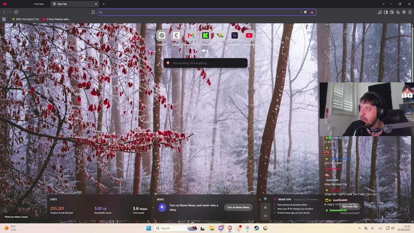The image size is (414, 233).
Task: Start the Brave VPN free trial
Action: pos(350,206)
